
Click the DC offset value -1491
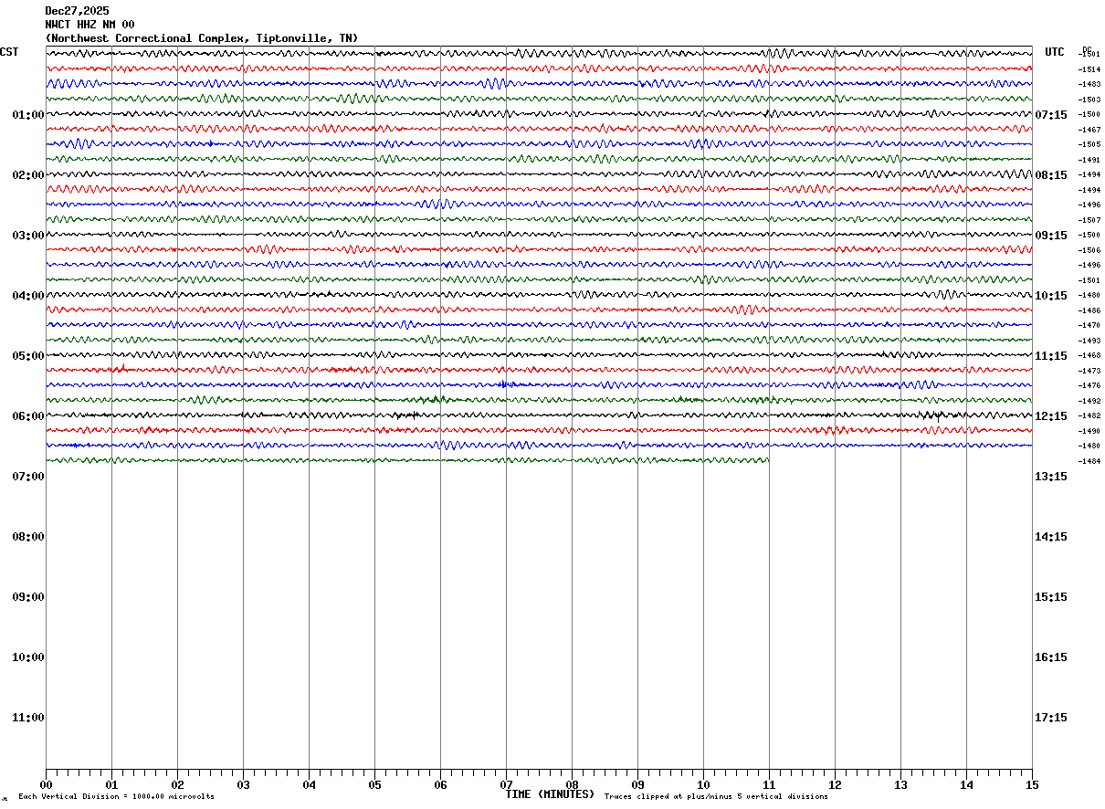click(1089, 160)
